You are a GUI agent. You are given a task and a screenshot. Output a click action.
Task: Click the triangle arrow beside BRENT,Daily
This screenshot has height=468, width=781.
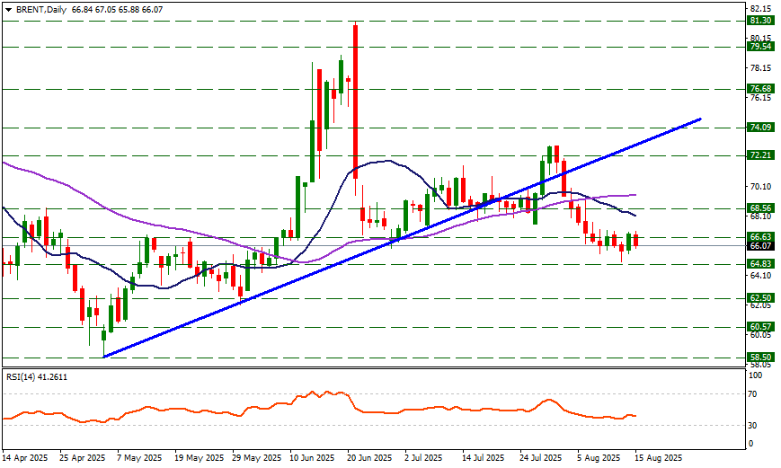(8, 10)
